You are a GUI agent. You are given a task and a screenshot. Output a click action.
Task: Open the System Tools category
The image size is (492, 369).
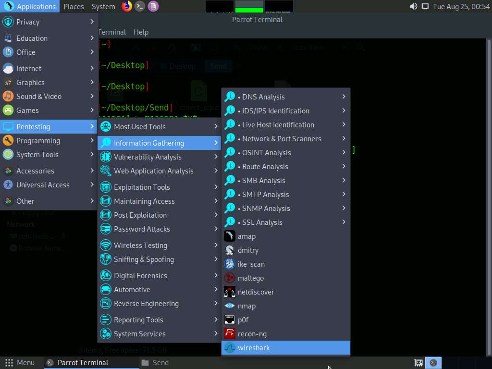[49, 154]
